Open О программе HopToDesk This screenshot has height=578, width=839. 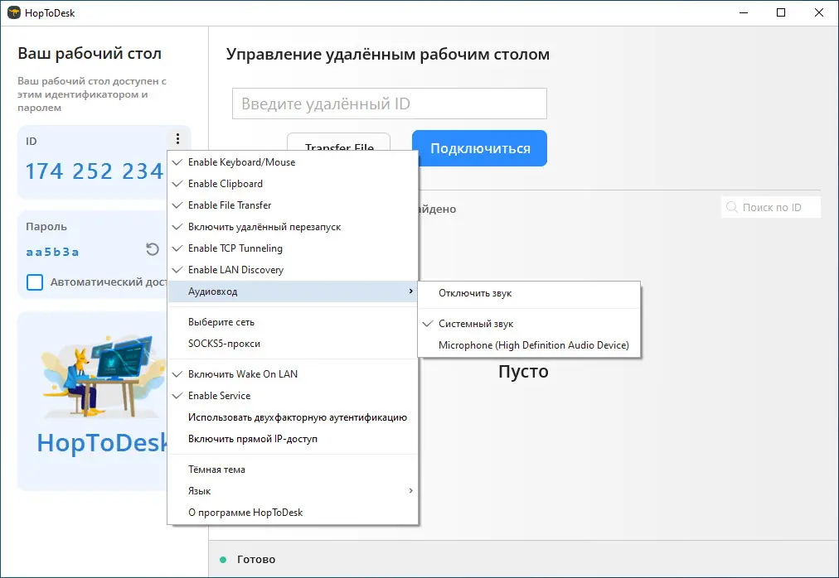[x=293, y=513]
